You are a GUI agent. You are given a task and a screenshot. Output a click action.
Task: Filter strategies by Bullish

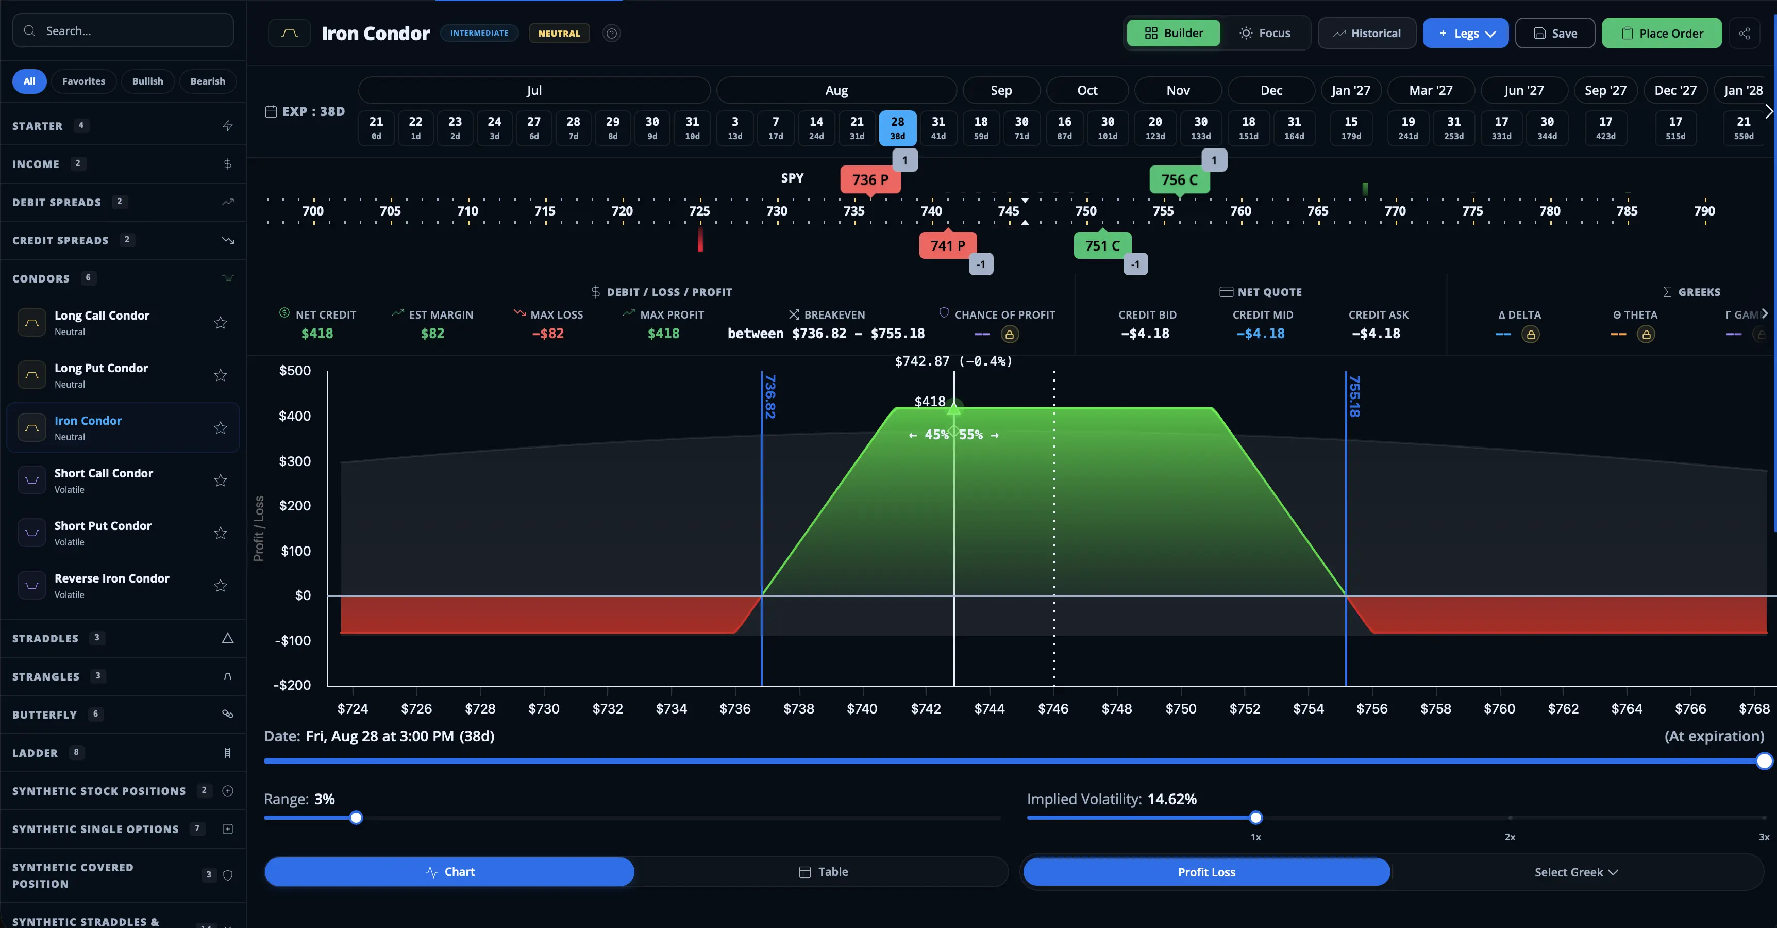coord(147,81)
